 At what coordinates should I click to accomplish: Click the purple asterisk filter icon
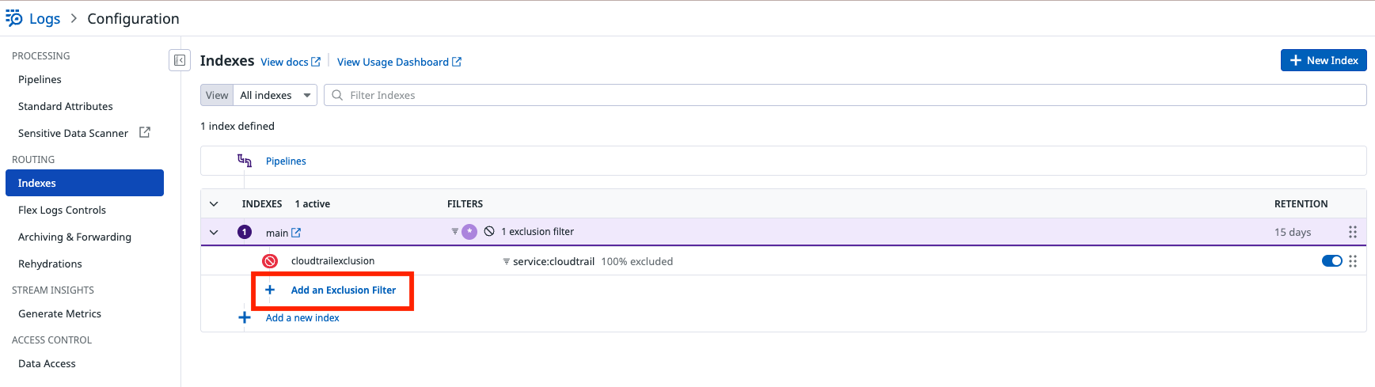tap(469, 232)
